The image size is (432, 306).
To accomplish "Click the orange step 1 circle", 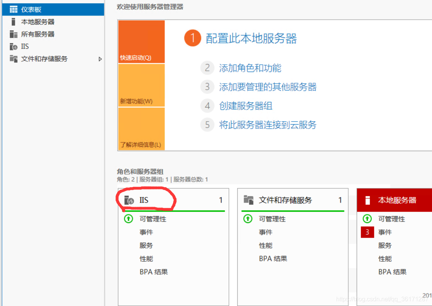I will (x=193, y=38).
